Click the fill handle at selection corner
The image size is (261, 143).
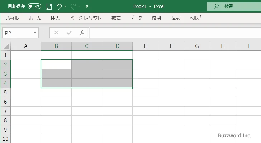[132, 88]
